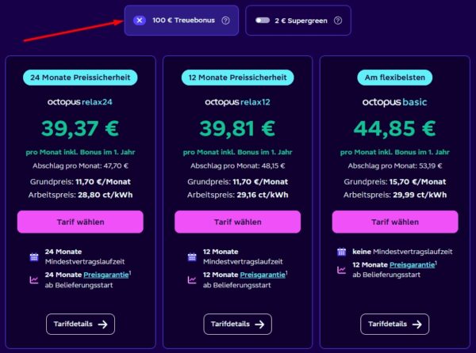The height and width of the screenshot is (353, 476).
Task: Choose the octopus relax12 tariff
Action: click(237, 222)
